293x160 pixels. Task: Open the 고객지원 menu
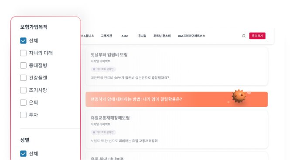106,36
